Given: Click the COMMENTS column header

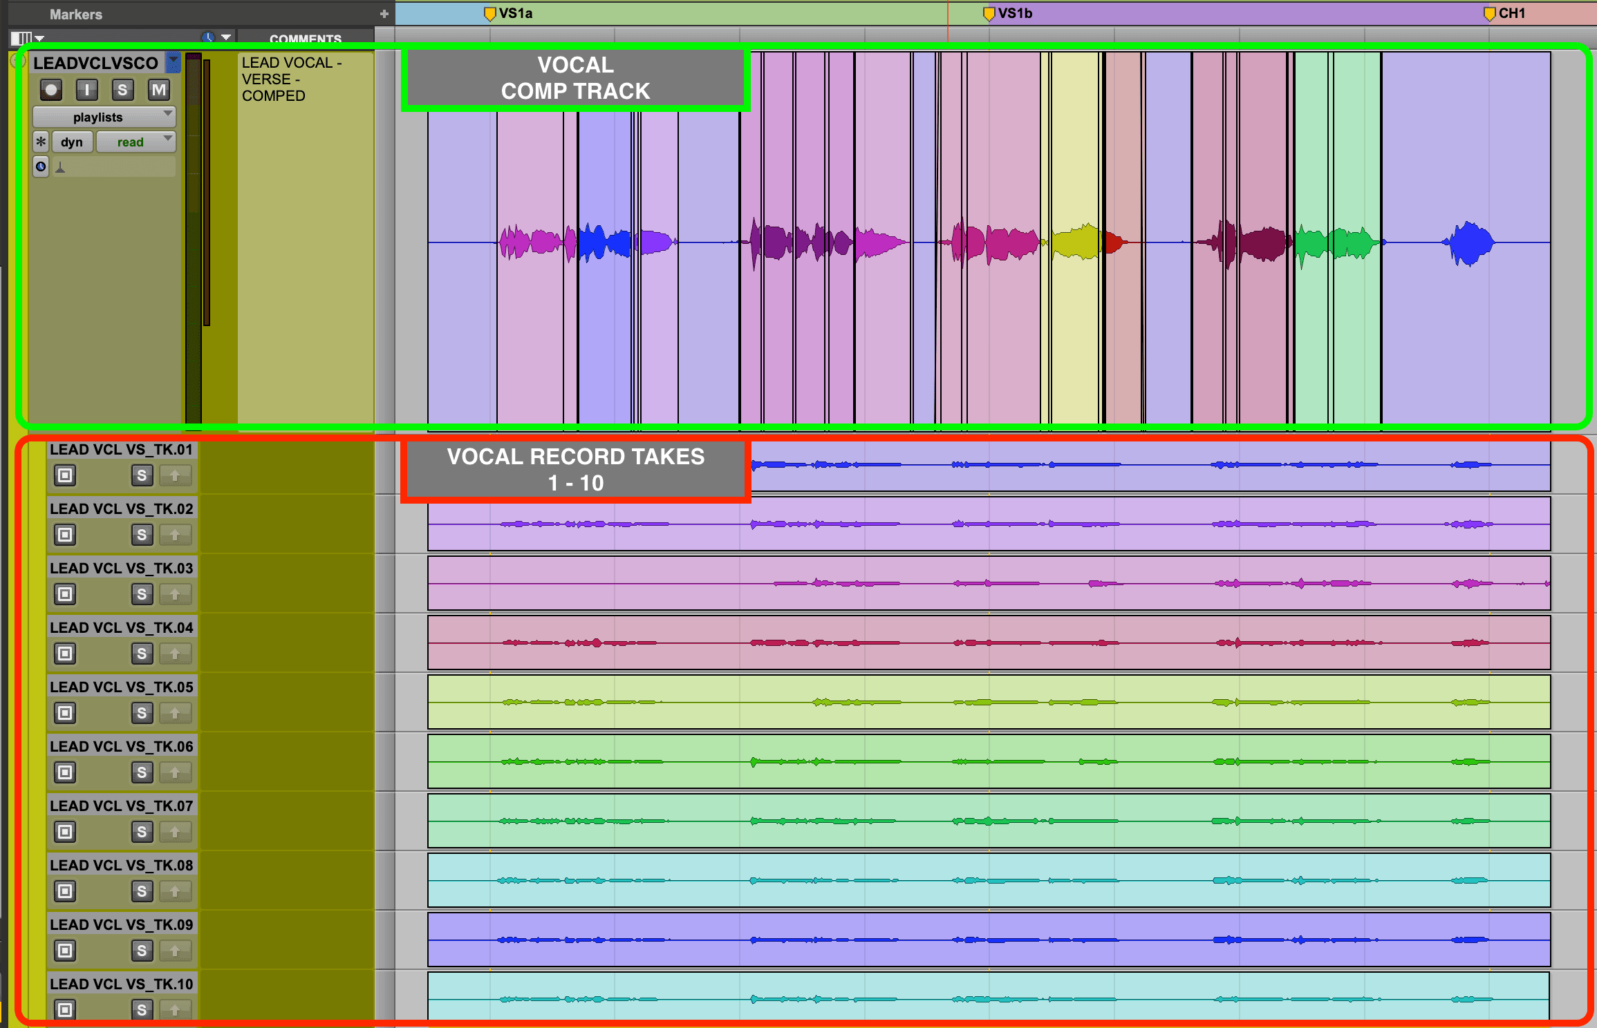Looking at the screenshot, I should click(x=305, y=39).
